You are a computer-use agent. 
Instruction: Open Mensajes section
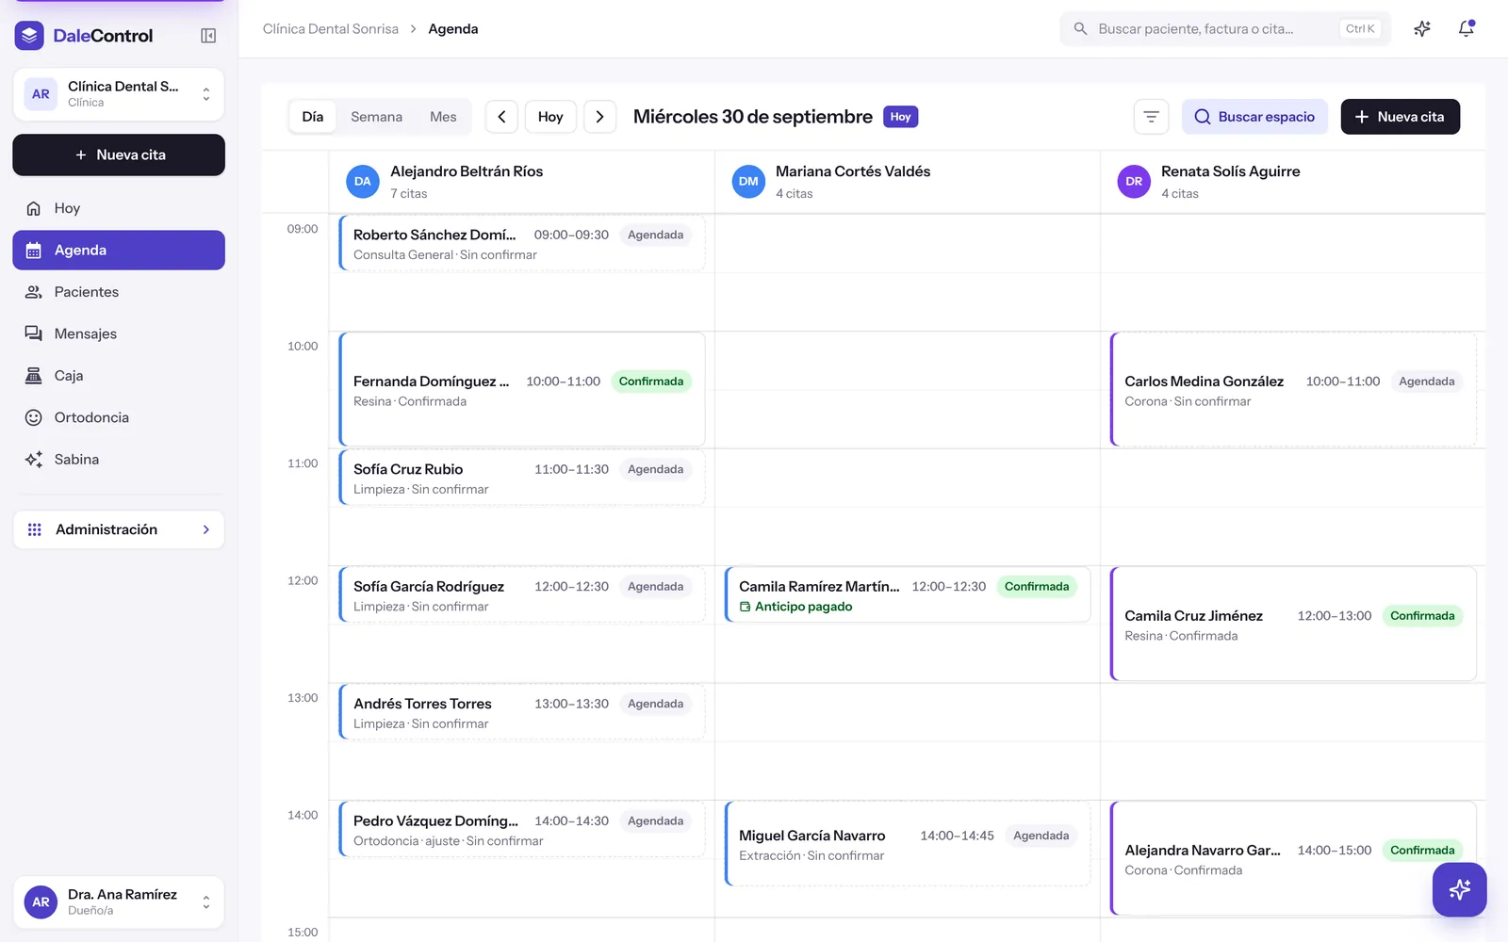pos(119,333)
